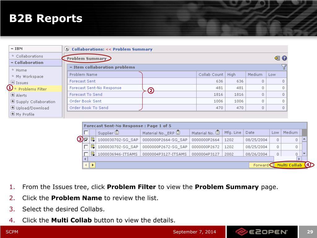The image size is (317, 238).
Task: Collapse the Collaboration section header
Action: [x=12, y=63]
